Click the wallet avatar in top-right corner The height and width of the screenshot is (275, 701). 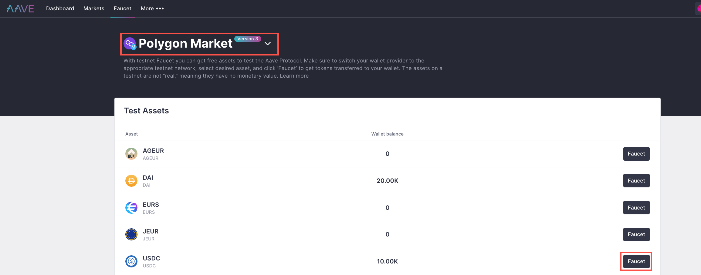pos(699,8)
